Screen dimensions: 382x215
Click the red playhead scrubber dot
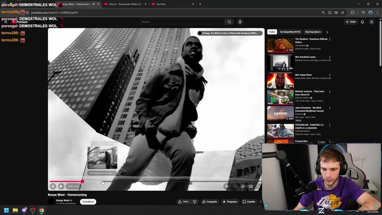point(82,181)
